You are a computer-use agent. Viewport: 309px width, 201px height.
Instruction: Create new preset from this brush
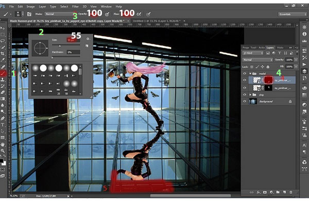pyautogui.click(x=87, y=46)
